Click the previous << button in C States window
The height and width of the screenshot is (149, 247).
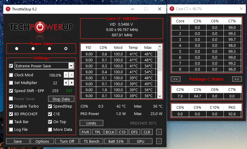tap(175, 79)
